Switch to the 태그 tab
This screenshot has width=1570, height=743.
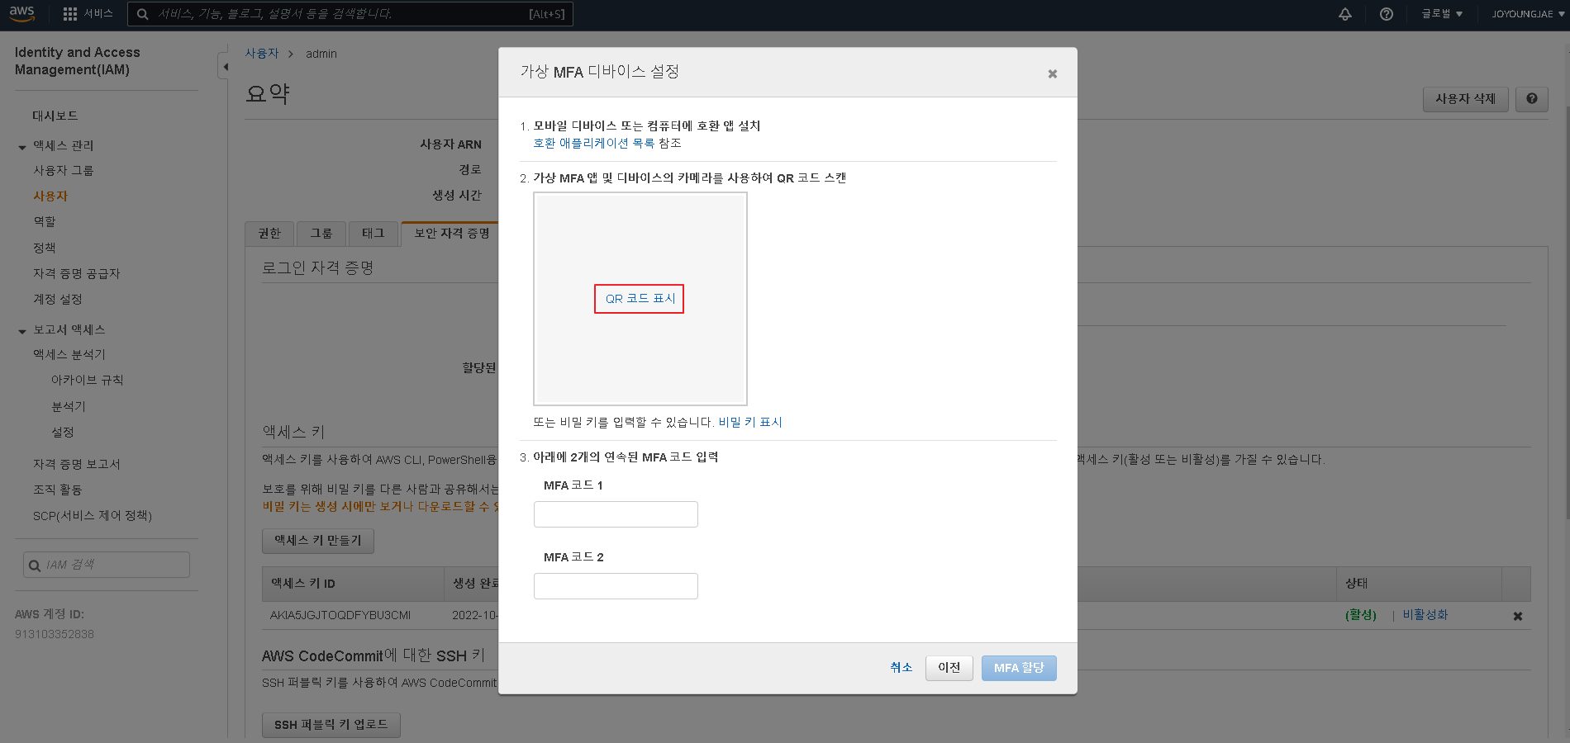[x=373, y=234]
